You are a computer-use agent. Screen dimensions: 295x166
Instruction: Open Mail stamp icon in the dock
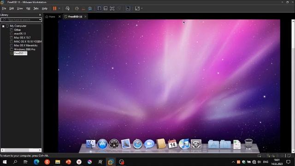126,144
